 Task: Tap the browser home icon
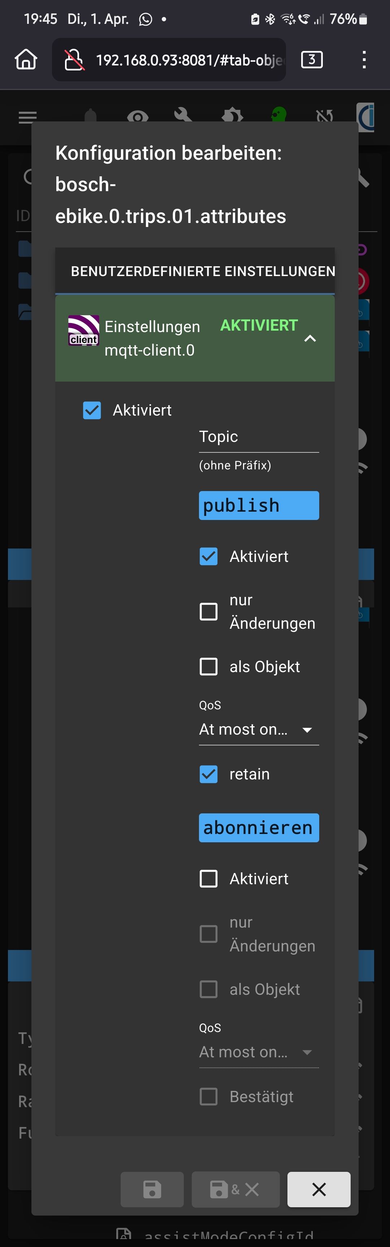pyautogui.click(x=26, y=60)
